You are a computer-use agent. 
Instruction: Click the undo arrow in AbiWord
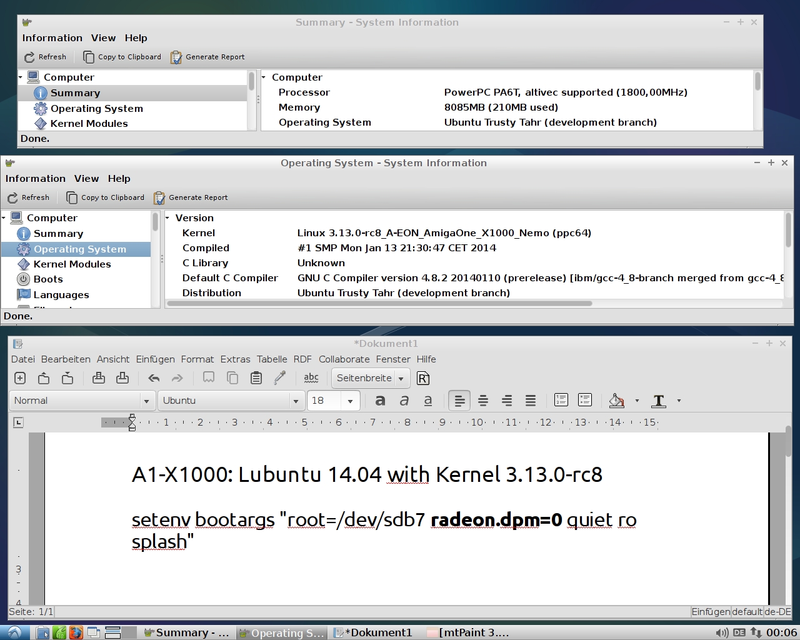[154, 378]
